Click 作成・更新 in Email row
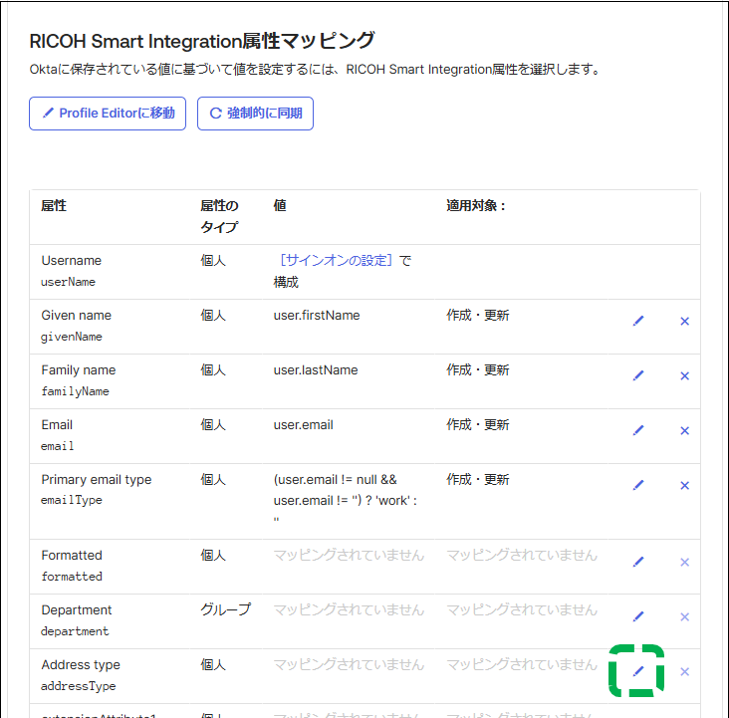The width and height of the screenshot is (729, 718). (x=478, y=425)
